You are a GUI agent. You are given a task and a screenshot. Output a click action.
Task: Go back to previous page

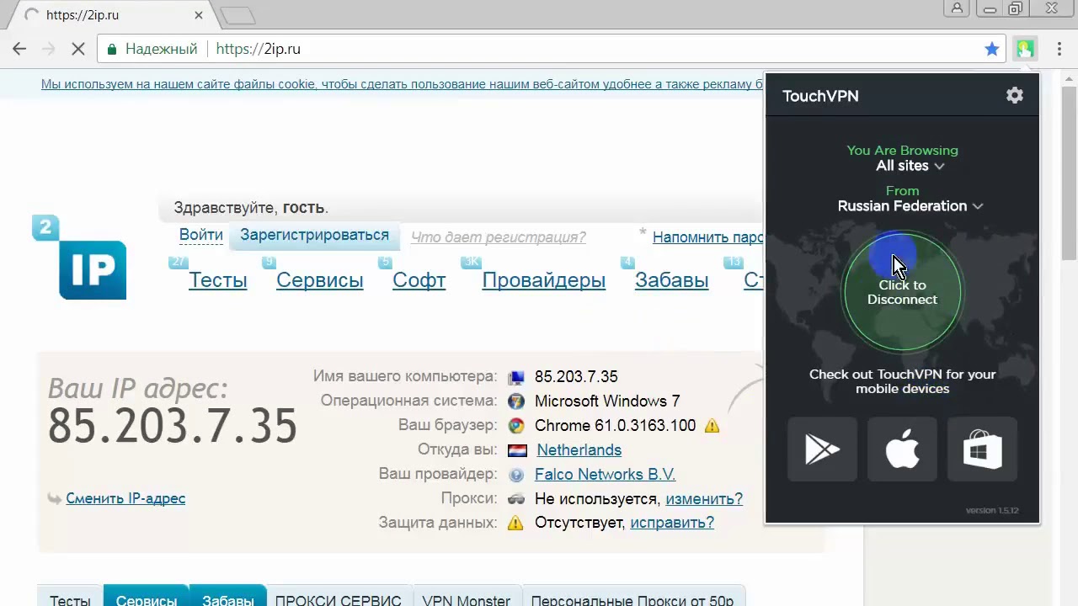point(19,49)
